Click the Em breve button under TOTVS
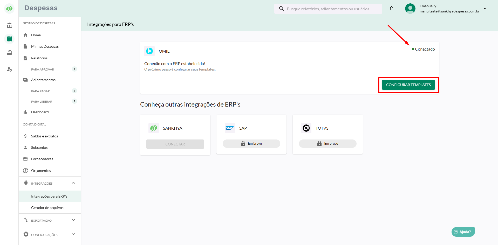This screenshot has width=498, height=245. tap(328, 144)
